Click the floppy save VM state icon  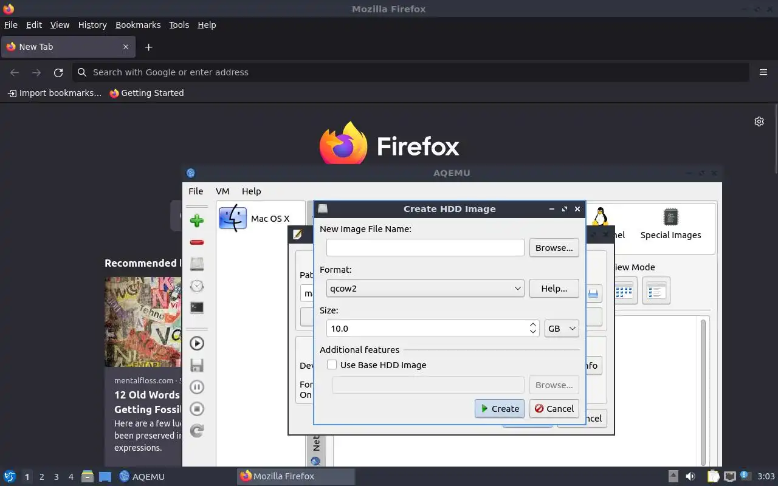pyautogui.click(x=196, y=365)
